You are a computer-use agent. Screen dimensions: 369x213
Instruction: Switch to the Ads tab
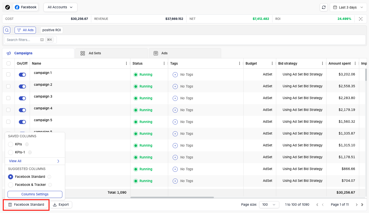(164, 53)
